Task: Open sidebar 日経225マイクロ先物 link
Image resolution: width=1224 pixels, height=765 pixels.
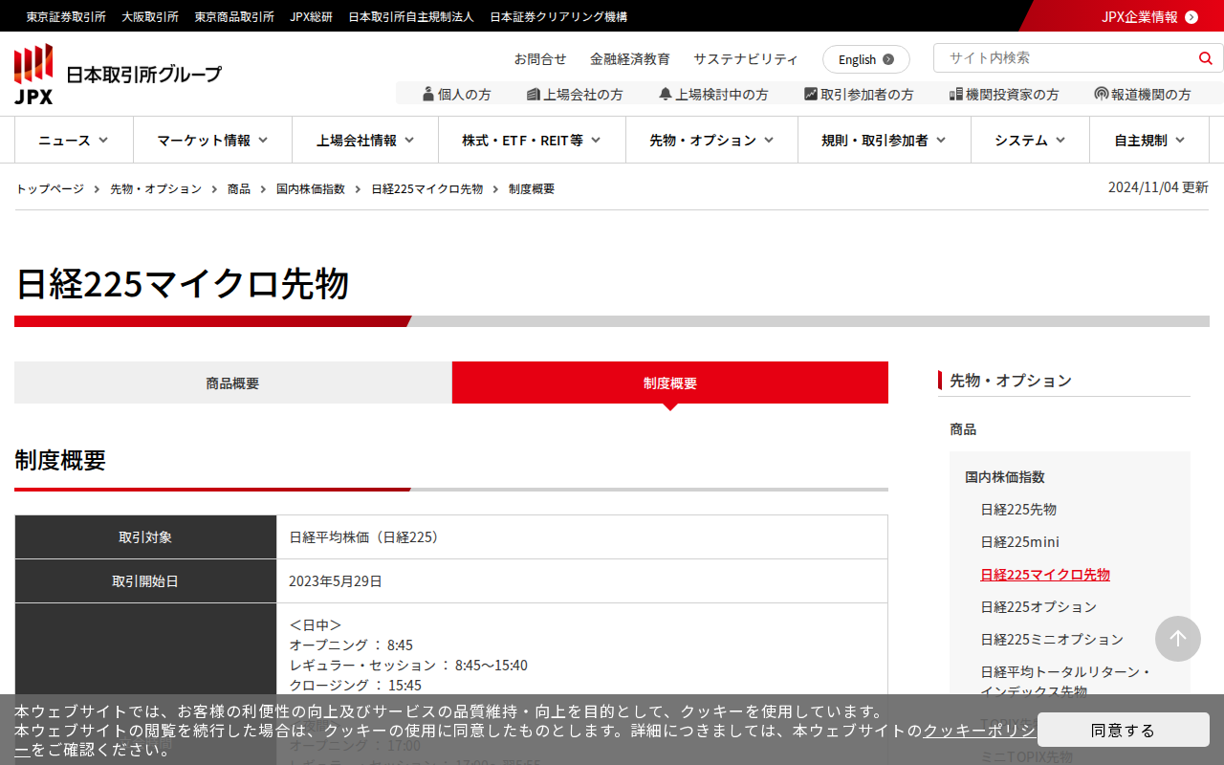Action: [x=1045, y=575]
